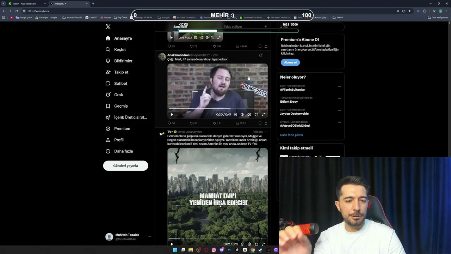The image size is (451, 254).
Task: Open TV+ ad more options
Action: (x=266, y=132)
